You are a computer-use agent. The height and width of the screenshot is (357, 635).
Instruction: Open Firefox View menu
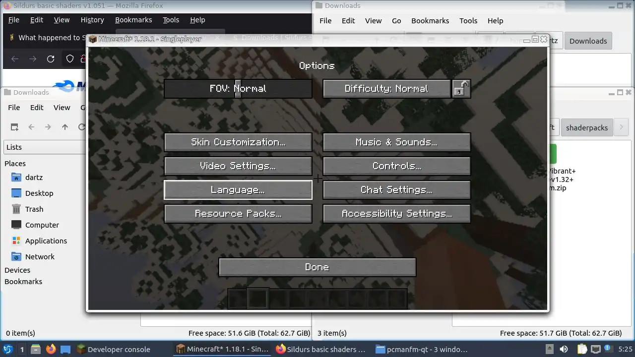62,20
